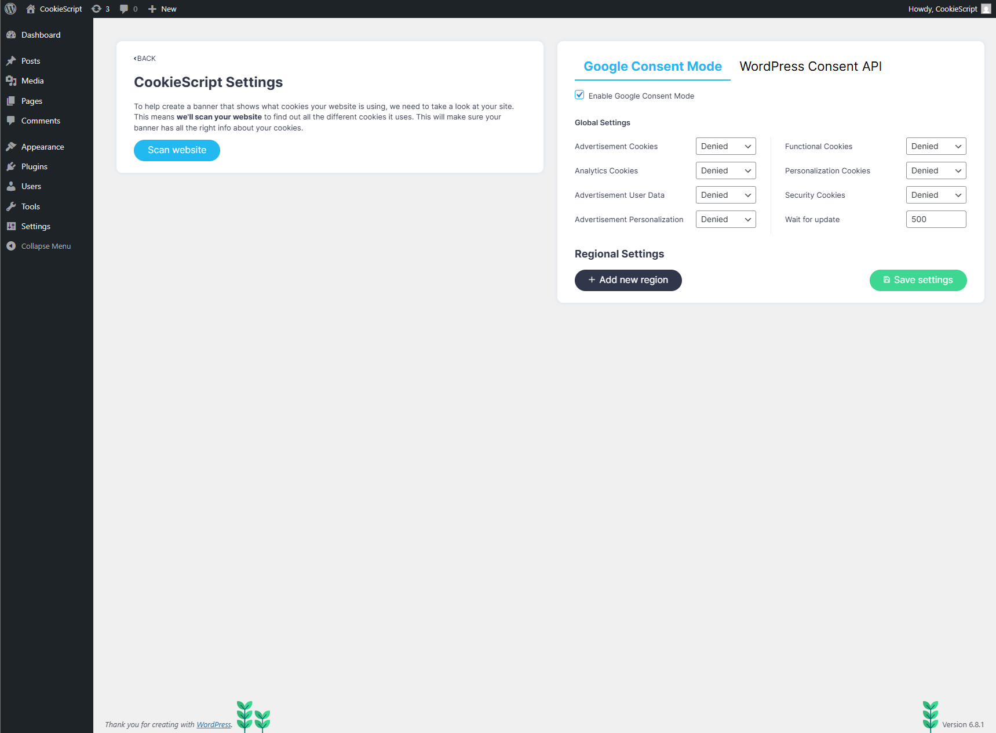Click the 'Version 6.8.1' footer text
This screenshot has height=733, width=996.
(x=963, y=724)
